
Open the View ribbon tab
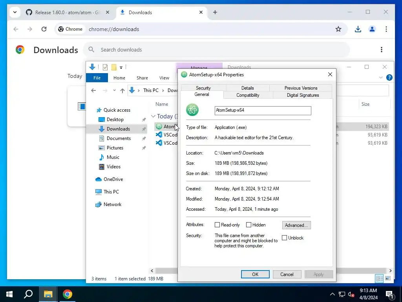tap(164, 78)
